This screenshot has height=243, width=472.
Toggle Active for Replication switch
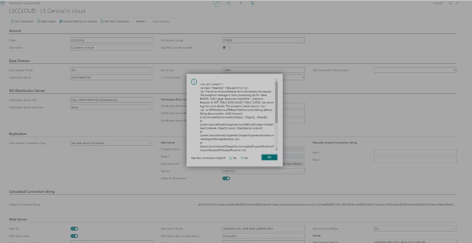pos(226,179)
